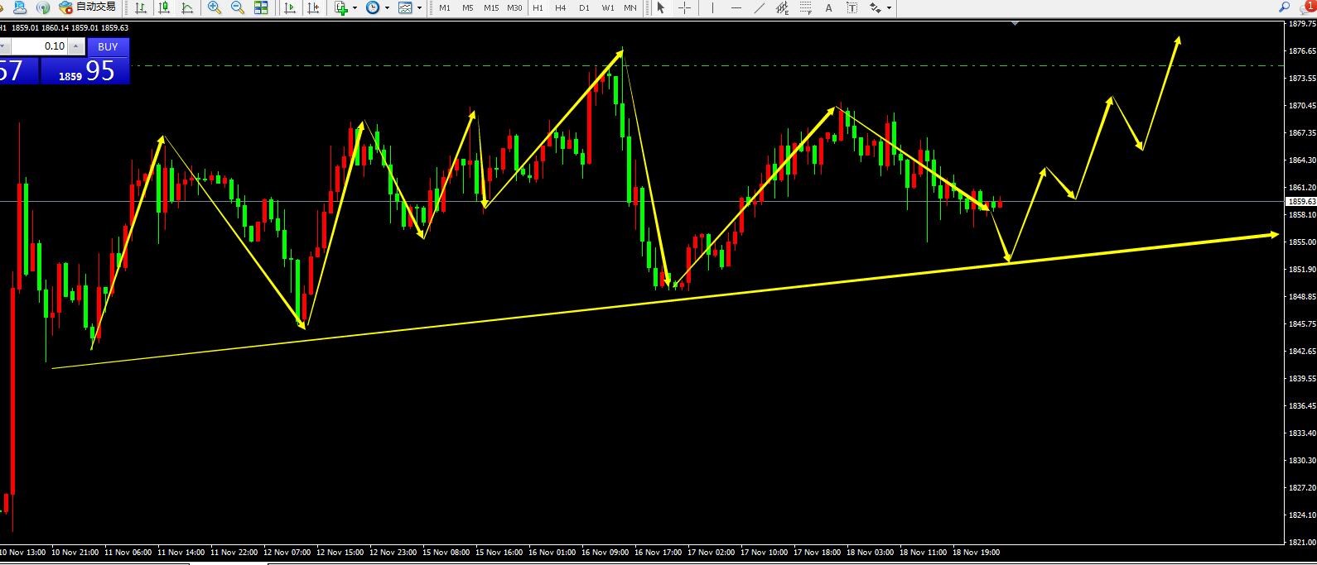Select the H1 timeframe
The image size is (1317, 565).
[x=538, y=7]
